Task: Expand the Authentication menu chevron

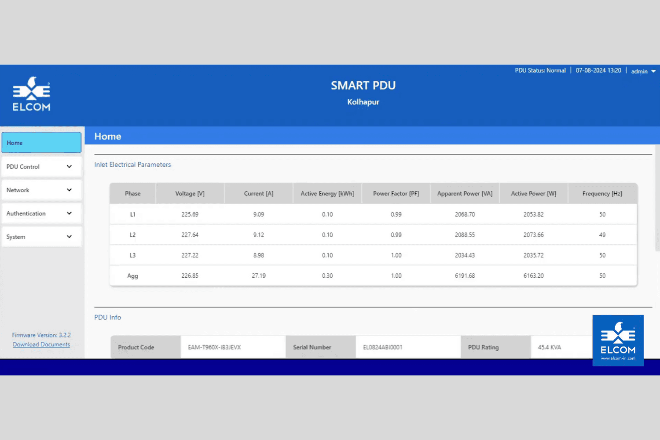Action: [x=69, y=213]
